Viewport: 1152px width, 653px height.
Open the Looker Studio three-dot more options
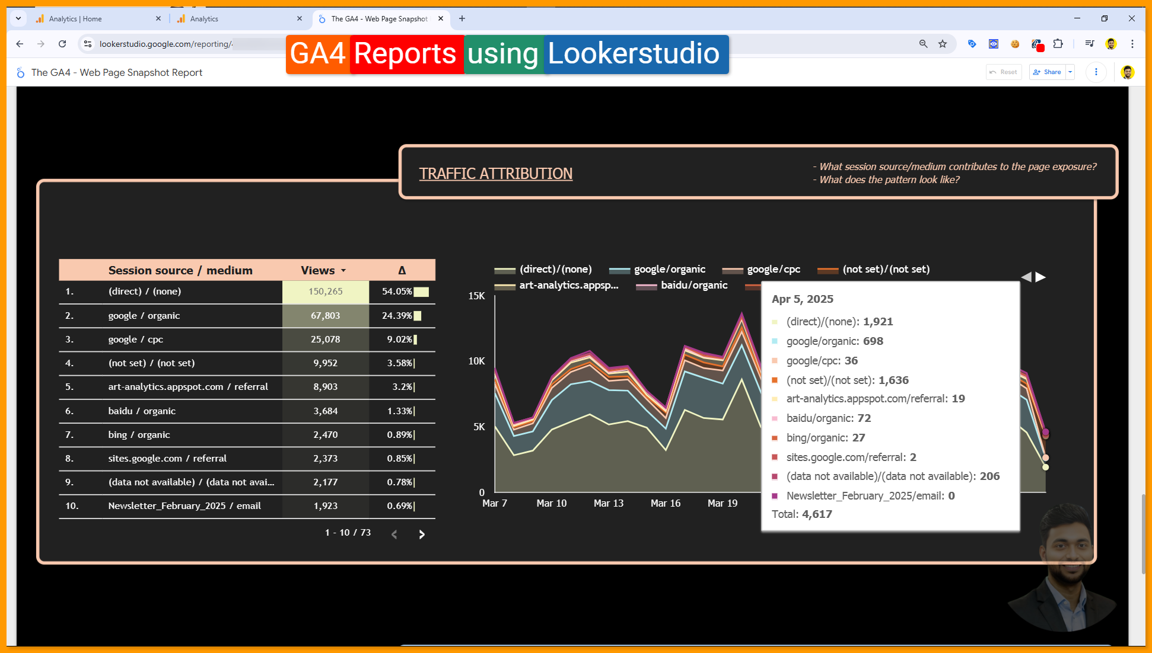pyautogui.click(x=1096, y=72)
